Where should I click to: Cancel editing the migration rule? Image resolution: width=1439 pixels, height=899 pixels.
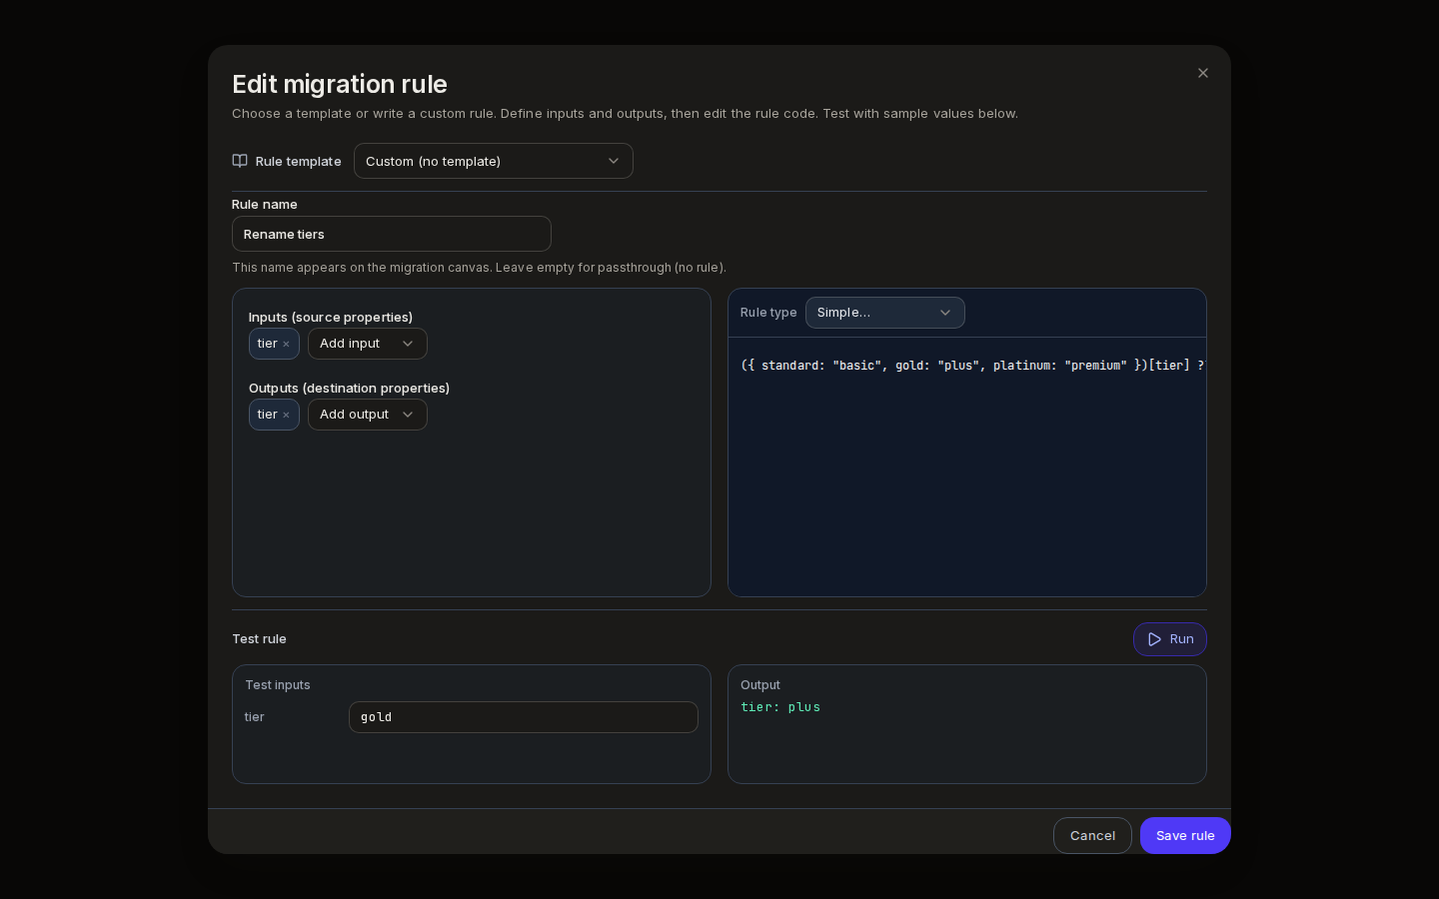click(x=1092, y=835)
